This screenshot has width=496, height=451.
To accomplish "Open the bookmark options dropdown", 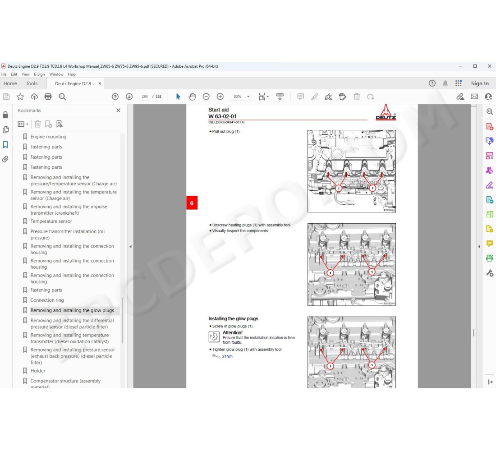I will [x=23, y=124].
